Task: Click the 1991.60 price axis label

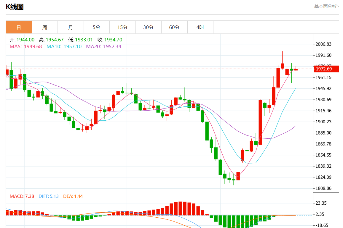Action: click(323, 55)
